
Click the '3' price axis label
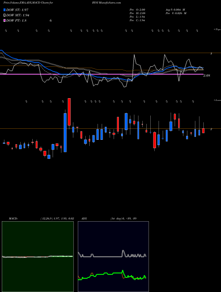point(211,54)
